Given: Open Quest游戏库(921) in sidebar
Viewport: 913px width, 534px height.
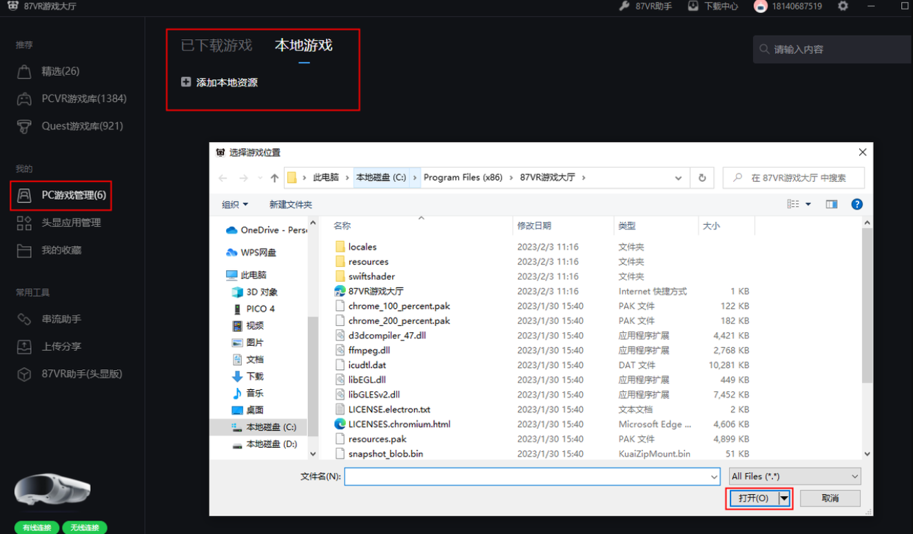Looking at the screenshot, I should pos(70,126).
